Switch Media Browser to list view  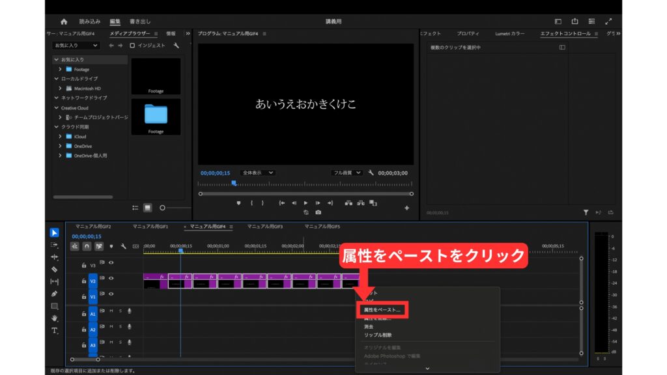tap(135, 208)
